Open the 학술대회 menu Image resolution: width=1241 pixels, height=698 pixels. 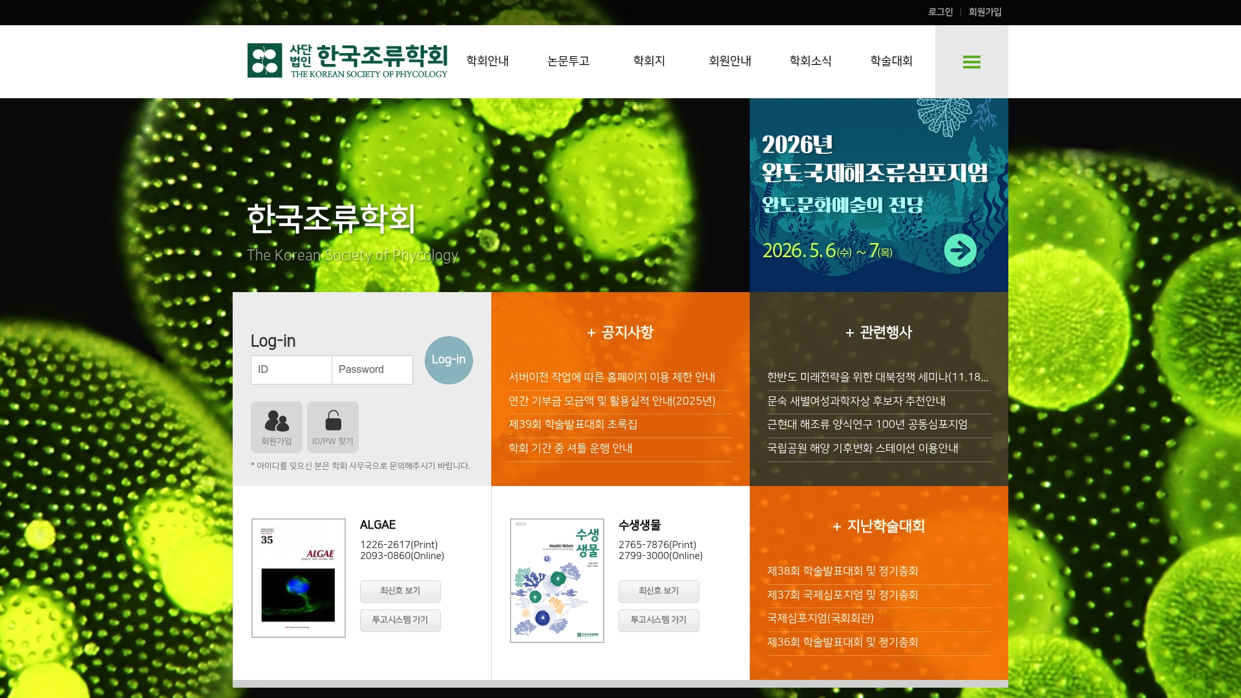[891, 61]
